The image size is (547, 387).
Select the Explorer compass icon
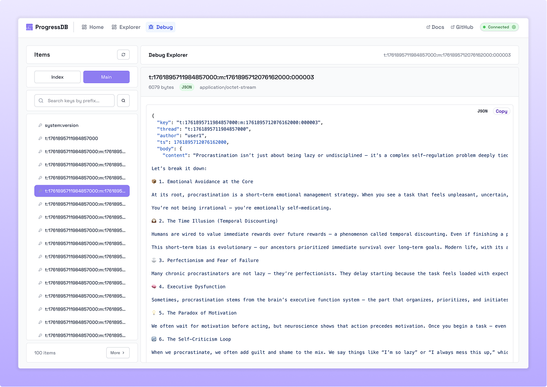pyautogui.click(x=113, y=27)
